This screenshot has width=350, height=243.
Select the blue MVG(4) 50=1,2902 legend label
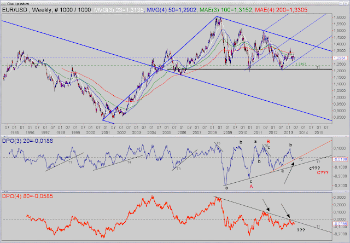tap(171, 10)
